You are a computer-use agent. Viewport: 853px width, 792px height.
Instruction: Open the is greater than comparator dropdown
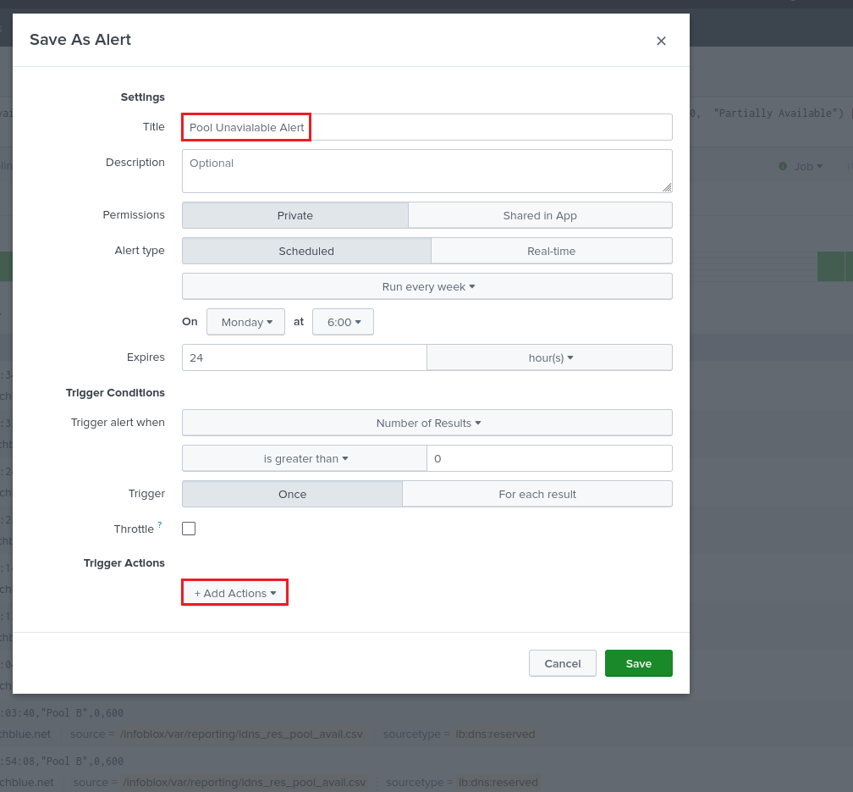(305, 458)
